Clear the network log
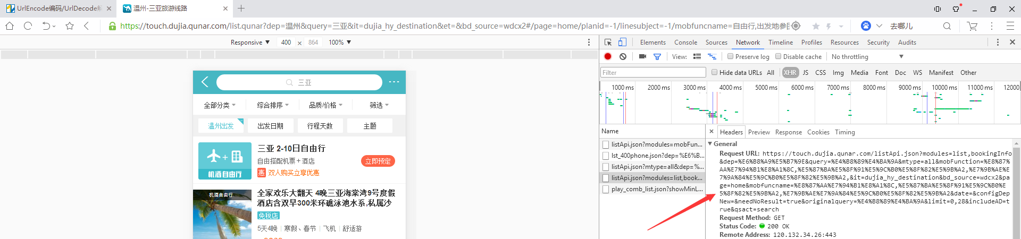 pyautogui.click(x=623, y=56)
